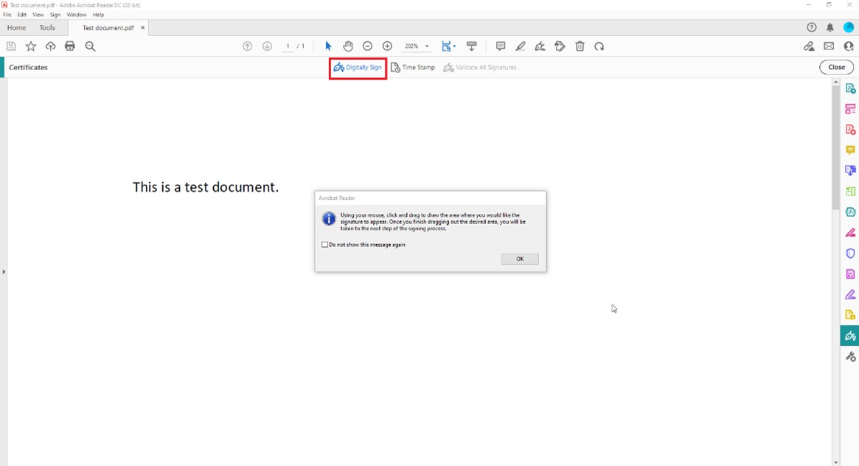Screen dimensions: 859x466
Task: Open the Sign menu
Action: point(55,14)
